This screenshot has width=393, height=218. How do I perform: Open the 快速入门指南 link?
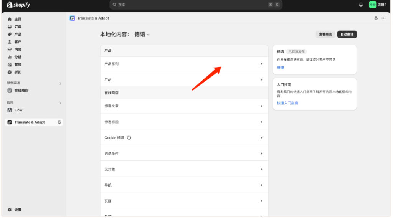287,103
